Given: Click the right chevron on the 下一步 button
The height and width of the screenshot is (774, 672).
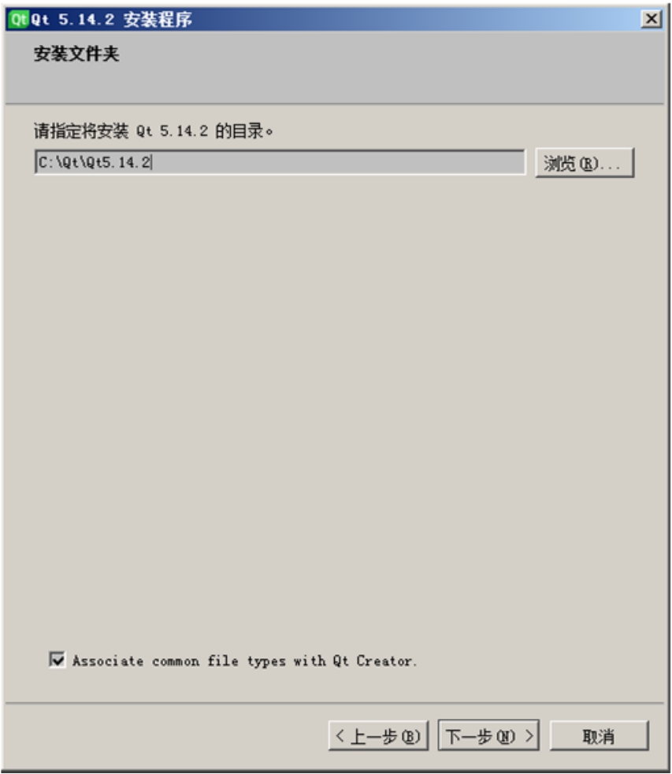Looking at the screenshot, I should tap(529, 736).
